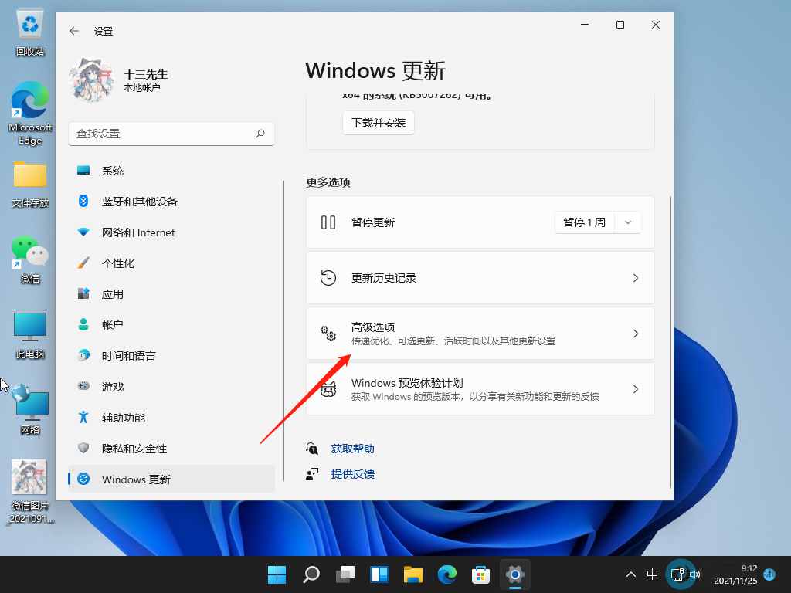The width and height of the screenshot is (791, 593).
Task: Click the Settings gear icon on taskbar
Action: pyautogui.click(x=514, y=574)
